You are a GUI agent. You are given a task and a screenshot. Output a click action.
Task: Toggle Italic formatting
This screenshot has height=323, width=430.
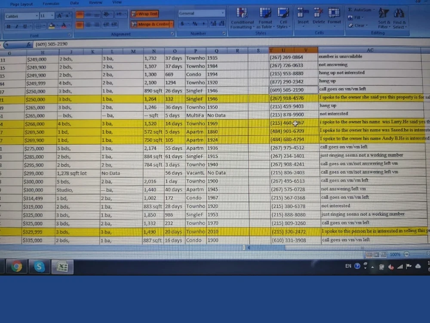coord(17,26)
